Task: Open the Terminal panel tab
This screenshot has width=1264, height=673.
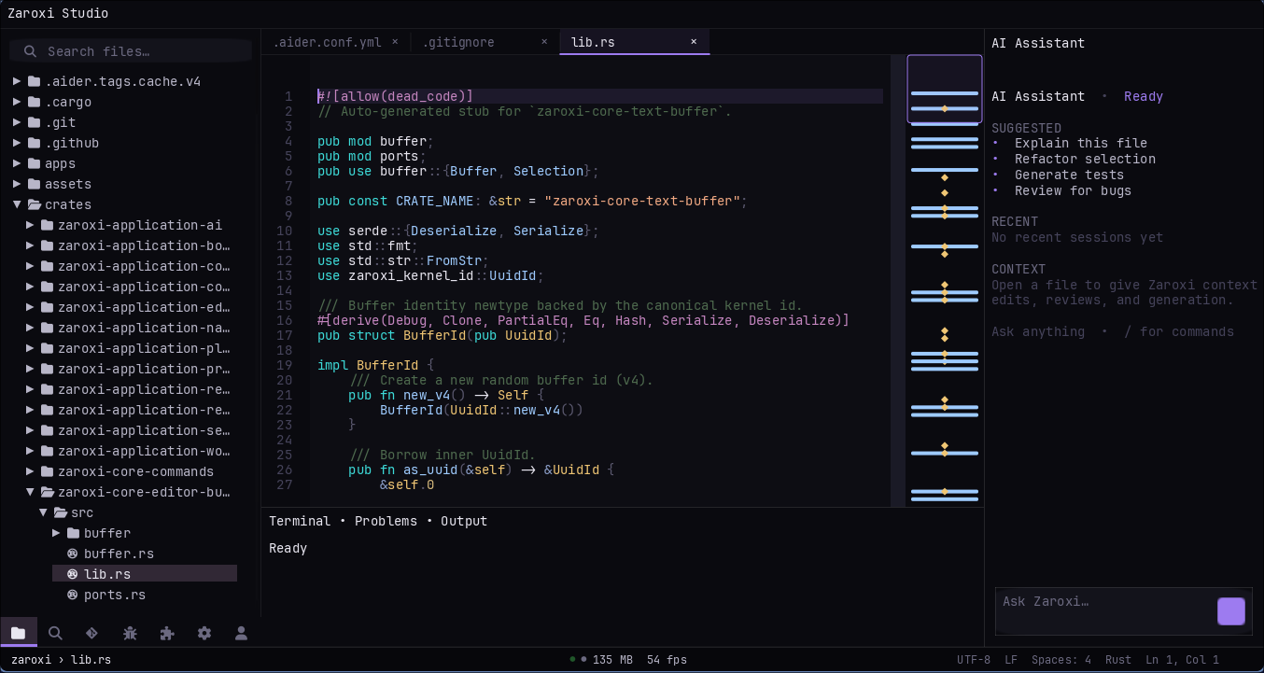Action: pyautogui.click(x=300, y=521)
